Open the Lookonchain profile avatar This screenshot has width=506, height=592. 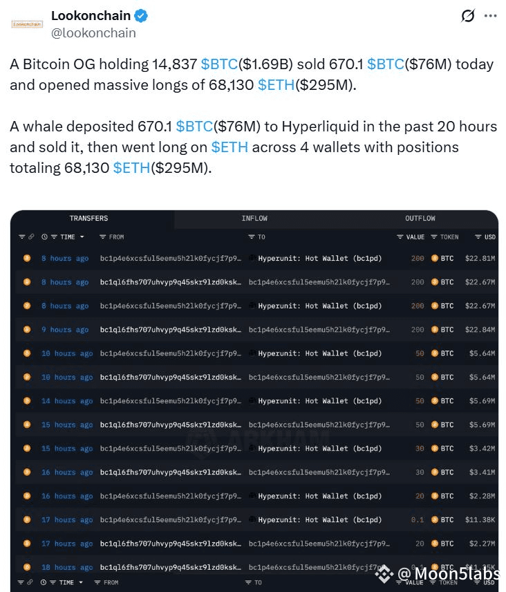[27, 24]
